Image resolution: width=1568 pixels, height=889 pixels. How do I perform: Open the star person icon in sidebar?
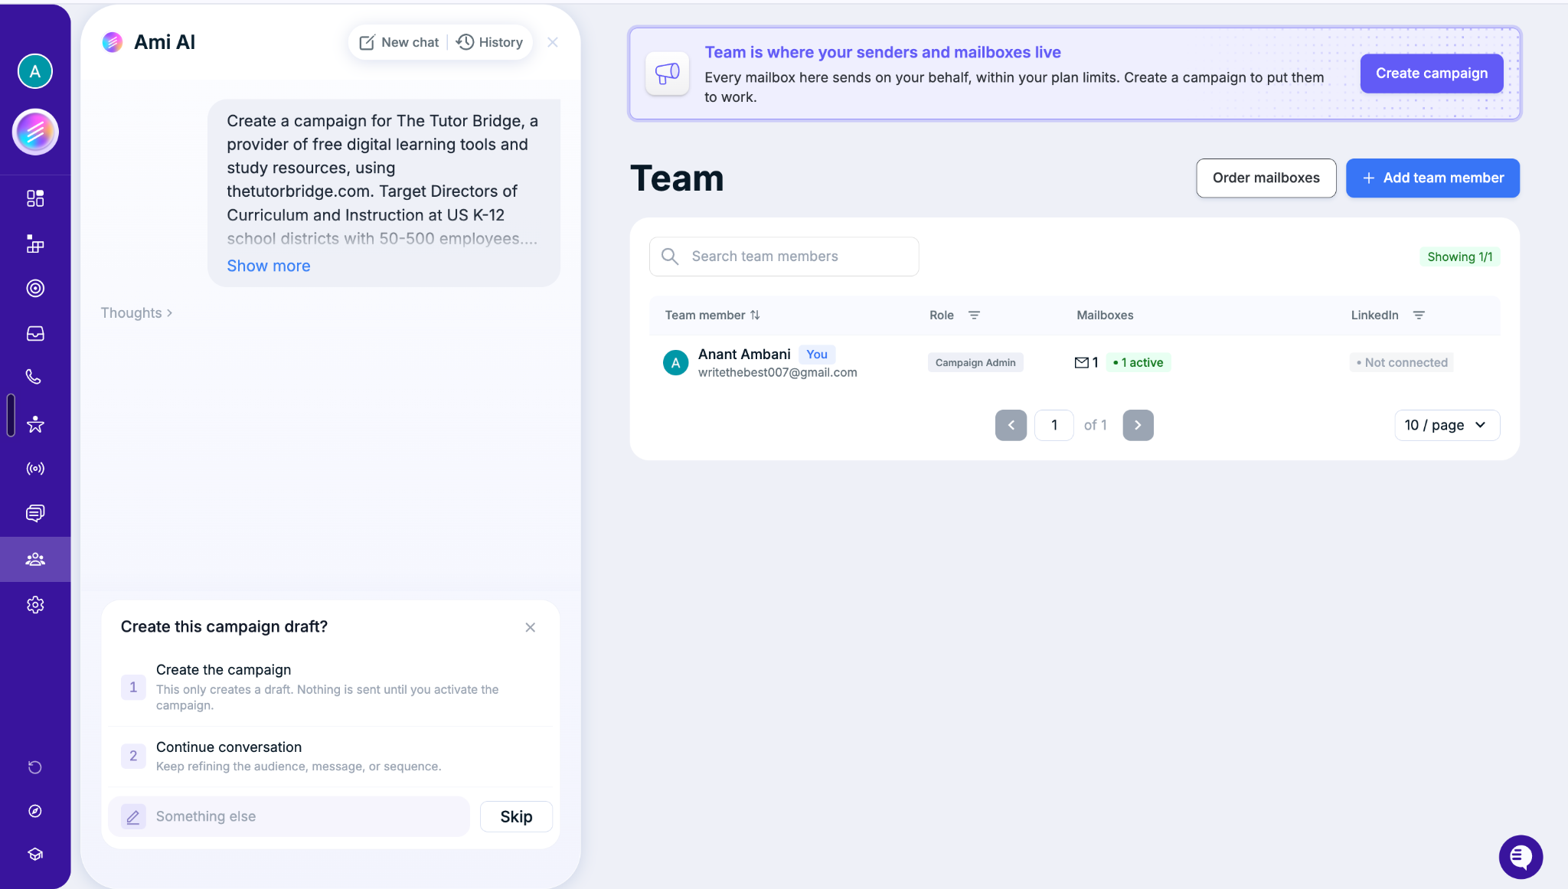coord(35,423)
